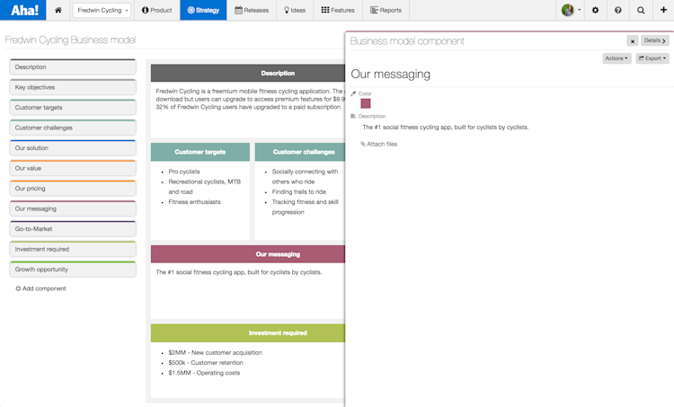Select Description component in sidebar
The height and width of the screenshot is (407, 674).
73,67
